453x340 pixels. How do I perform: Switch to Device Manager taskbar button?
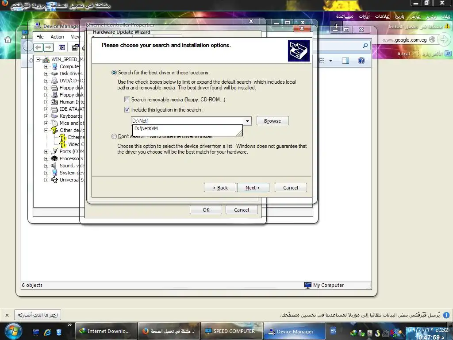coord(294,331)
